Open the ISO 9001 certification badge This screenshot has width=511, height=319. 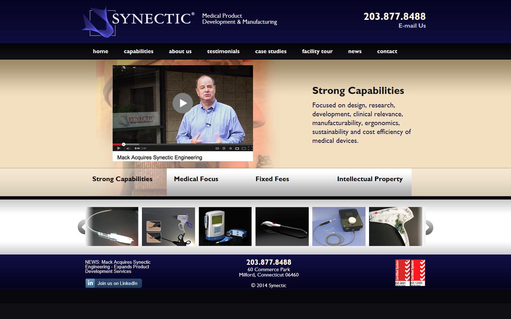[402, 273]
